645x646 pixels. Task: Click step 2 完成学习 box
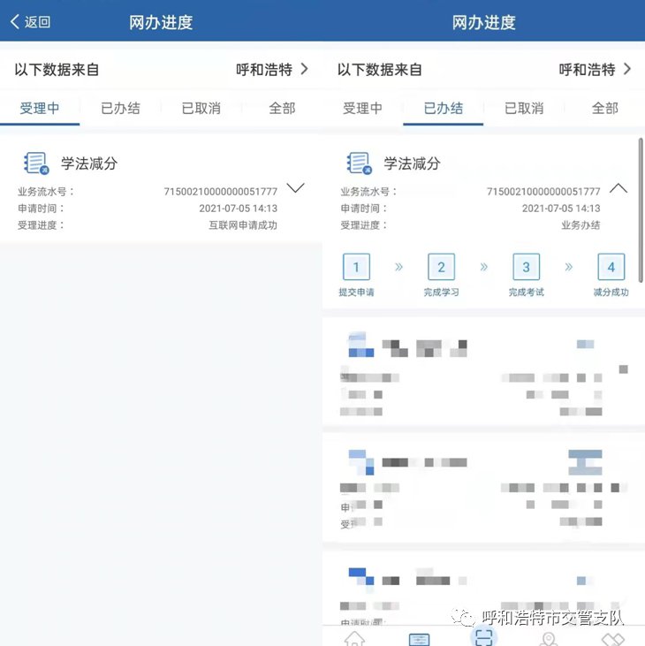point(441,267)
